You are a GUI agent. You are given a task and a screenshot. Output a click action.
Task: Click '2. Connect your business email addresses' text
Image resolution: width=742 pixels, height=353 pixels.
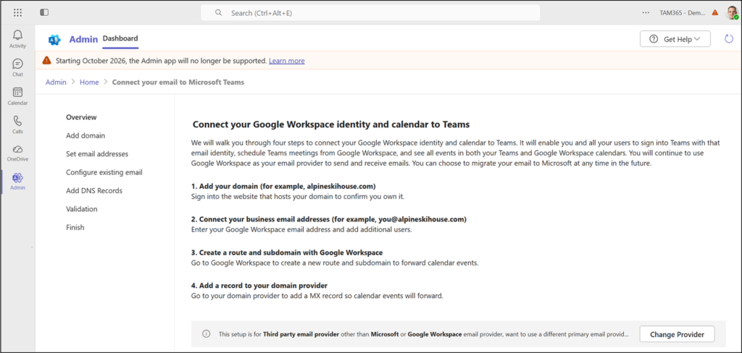[x=329, y=219]
